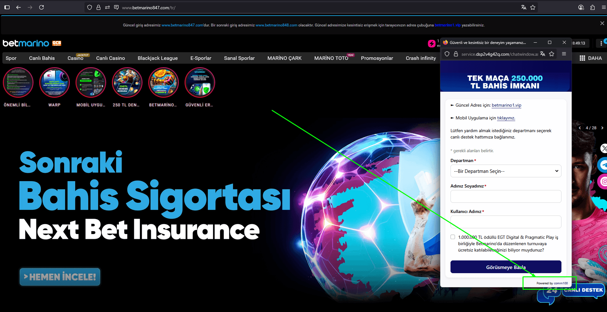Go to next banner slide arrow
Screen dimensions: 607x312
tap(602, 128)
